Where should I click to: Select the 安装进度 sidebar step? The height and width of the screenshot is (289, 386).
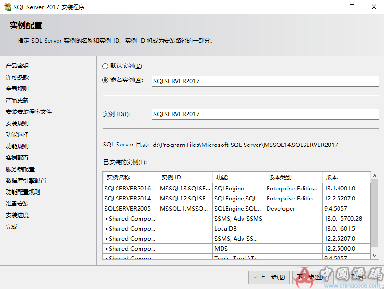[17, 215]
